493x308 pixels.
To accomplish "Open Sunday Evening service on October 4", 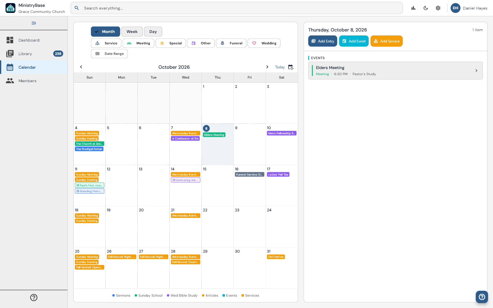I will click(x=87, y=139).
